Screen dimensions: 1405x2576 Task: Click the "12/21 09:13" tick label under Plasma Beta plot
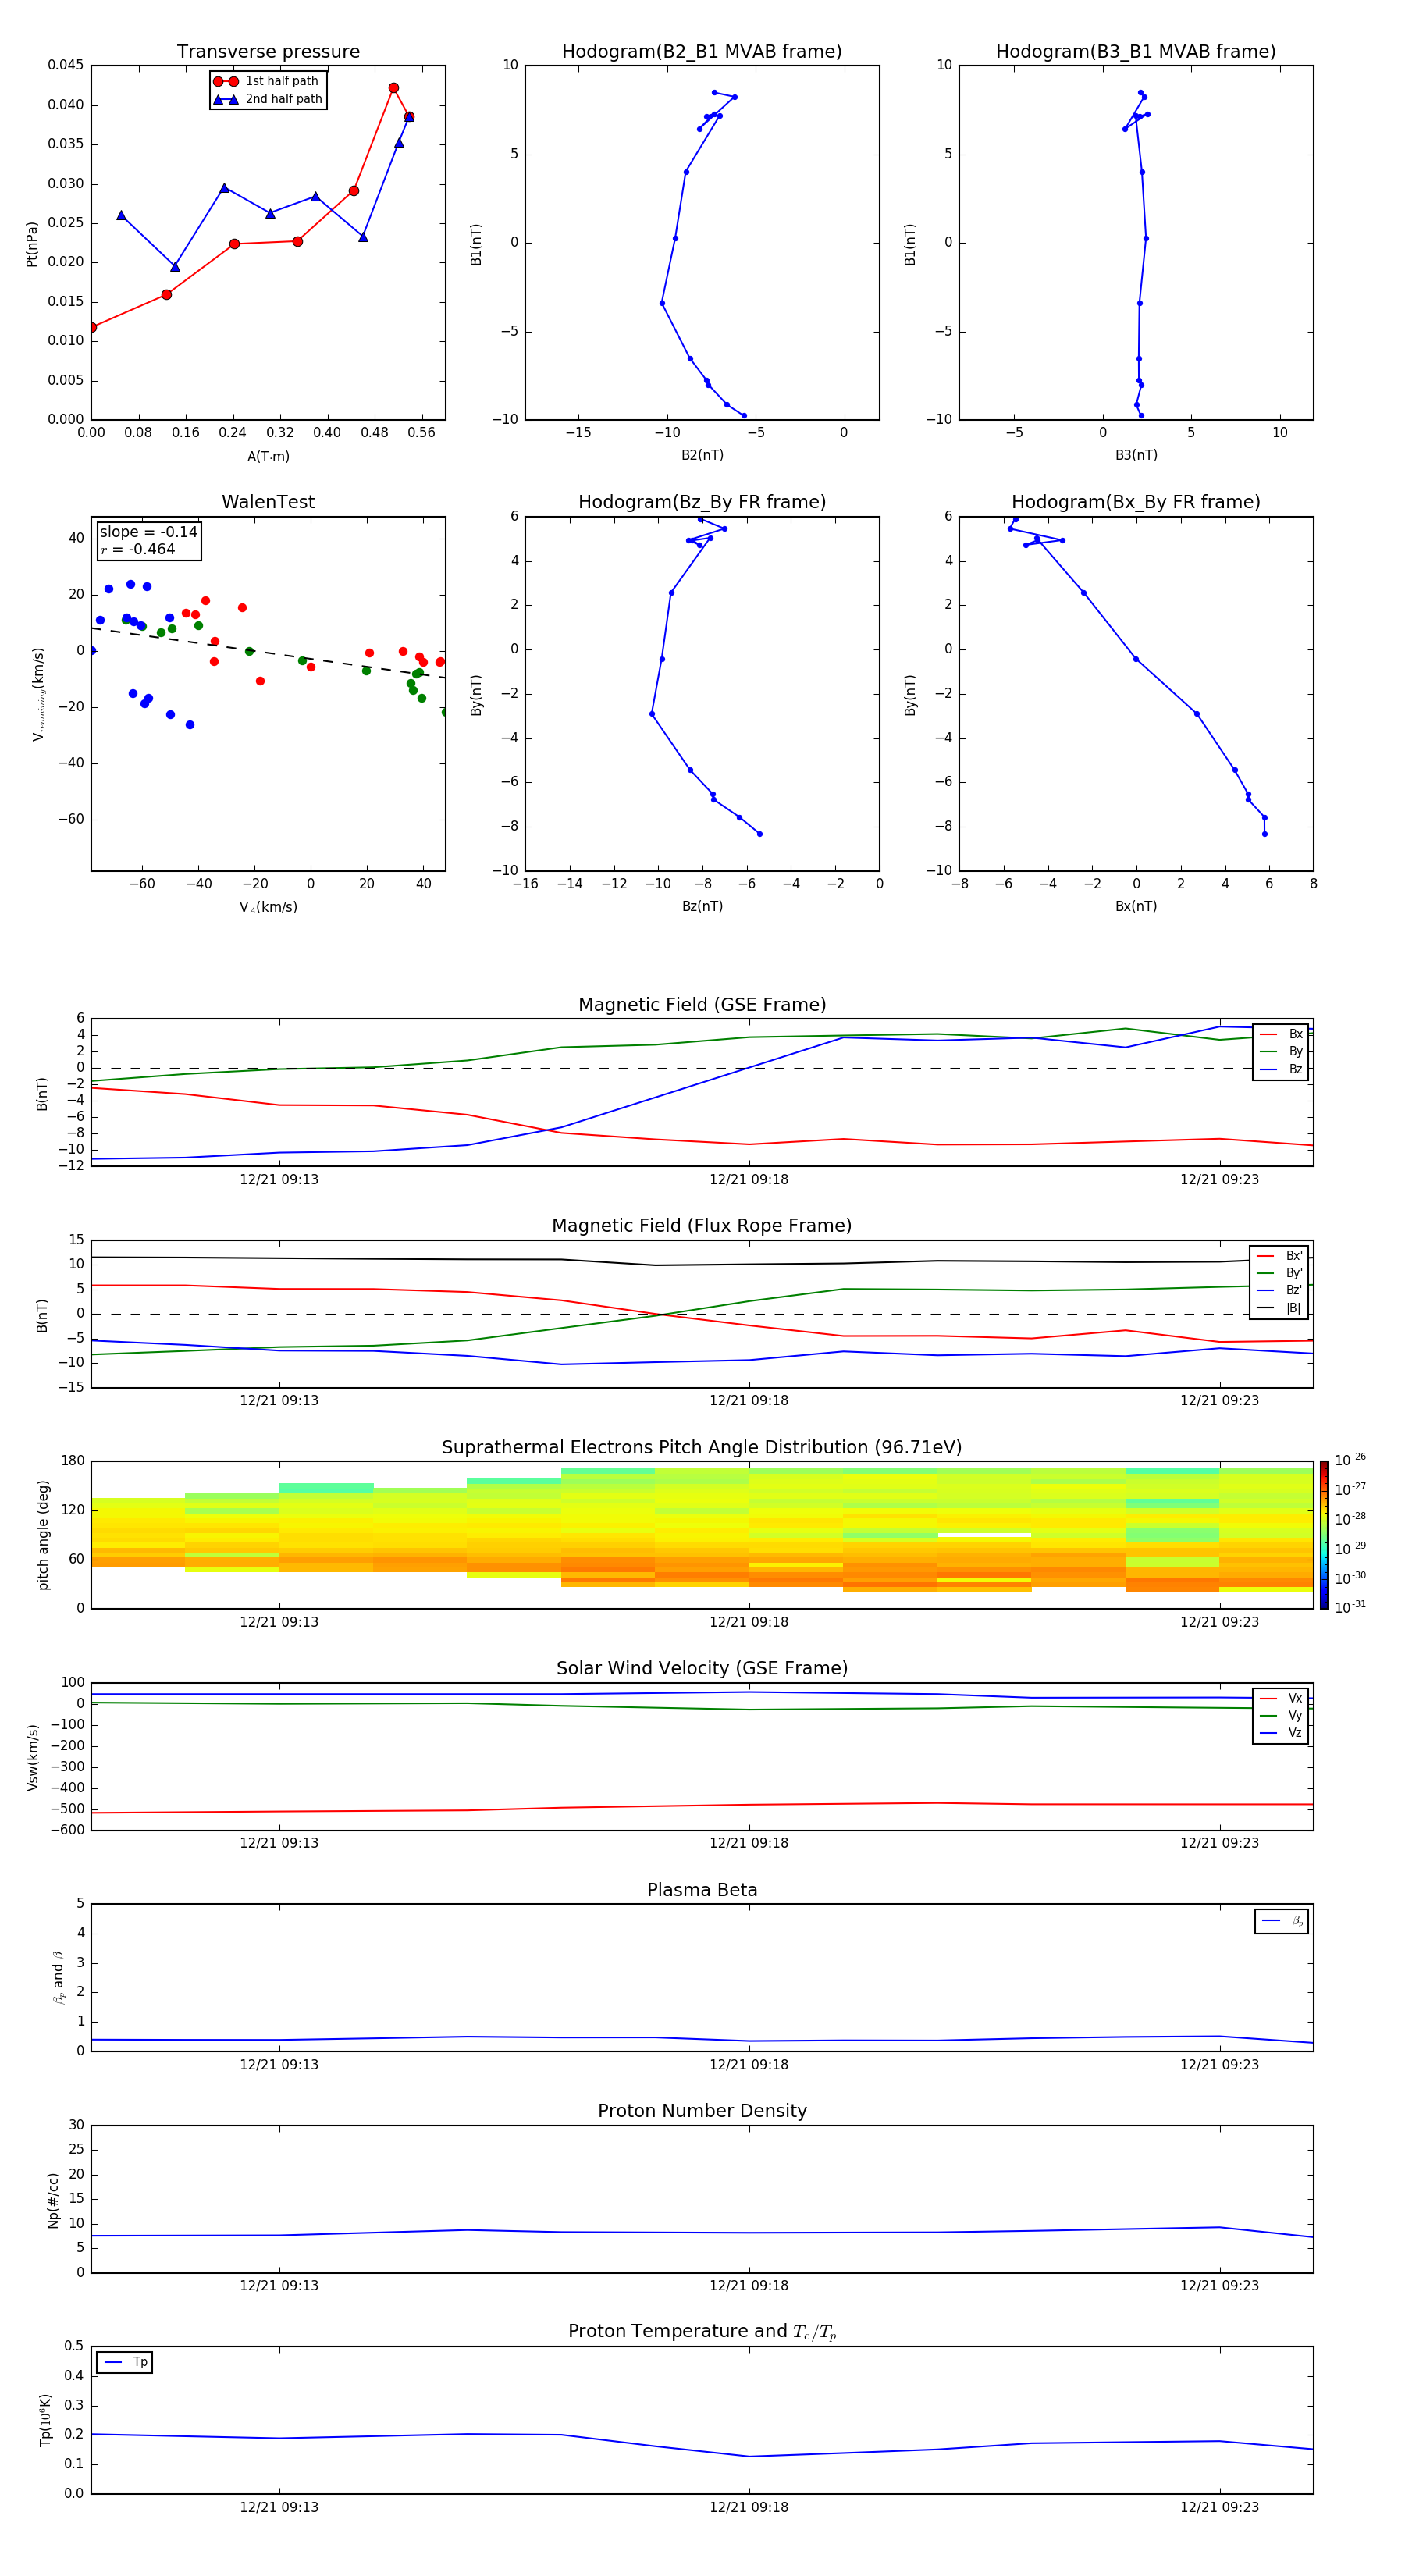[279, 2064]
